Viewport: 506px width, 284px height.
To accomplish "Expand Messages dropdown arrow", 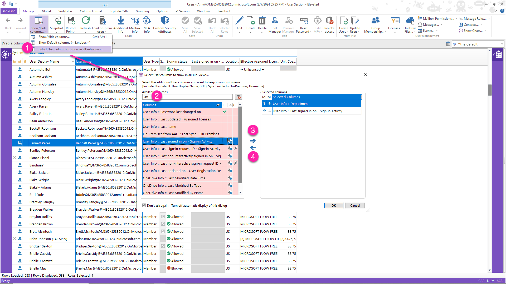I will (441, 24).
